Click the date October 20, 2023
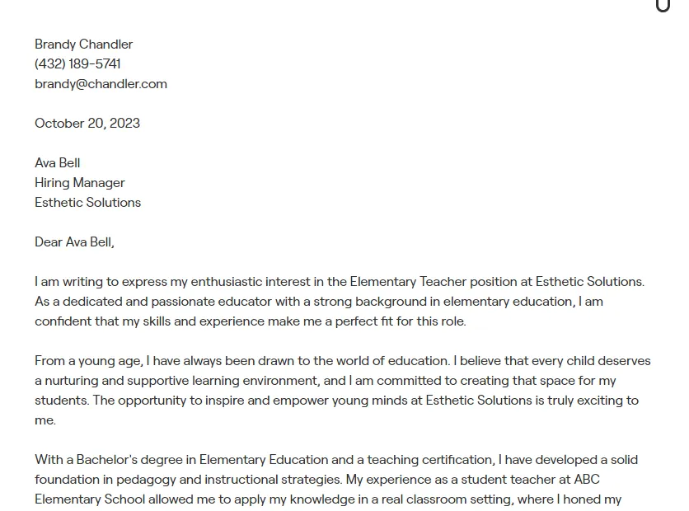Image resolution: width=689 pixels, height=511 pixels. click(87, 124)
